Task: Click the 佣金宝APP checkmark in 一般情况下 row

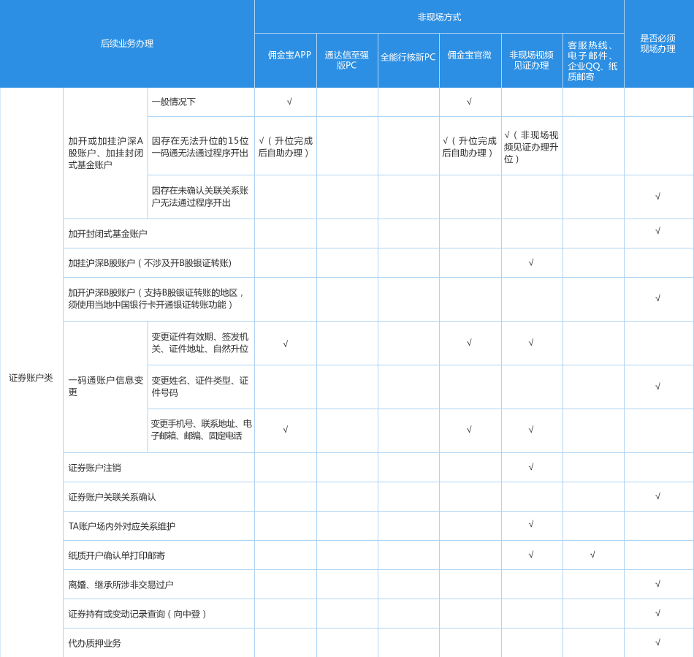Action: pos(289,102)
